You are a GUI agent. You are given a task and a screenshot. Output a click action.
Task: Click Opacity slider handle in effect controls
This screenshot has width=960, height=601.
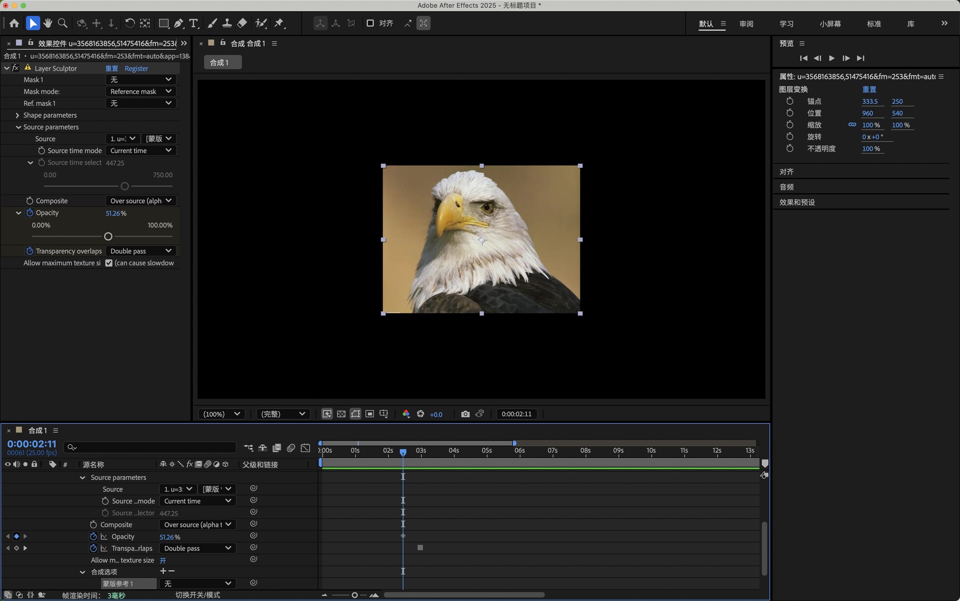point(108,237)
